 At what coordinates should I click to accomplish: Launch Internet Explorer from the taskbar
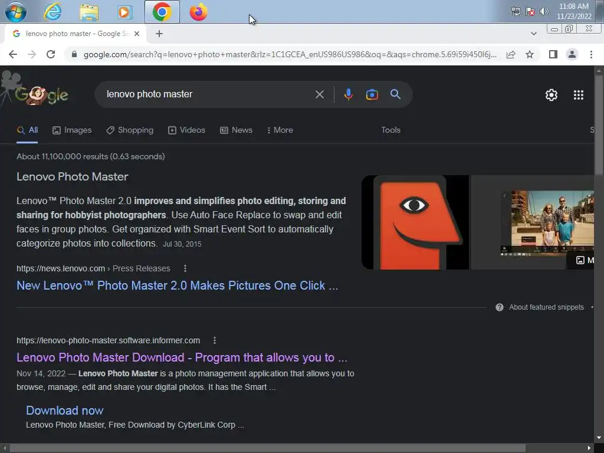(x=52, y=12)
